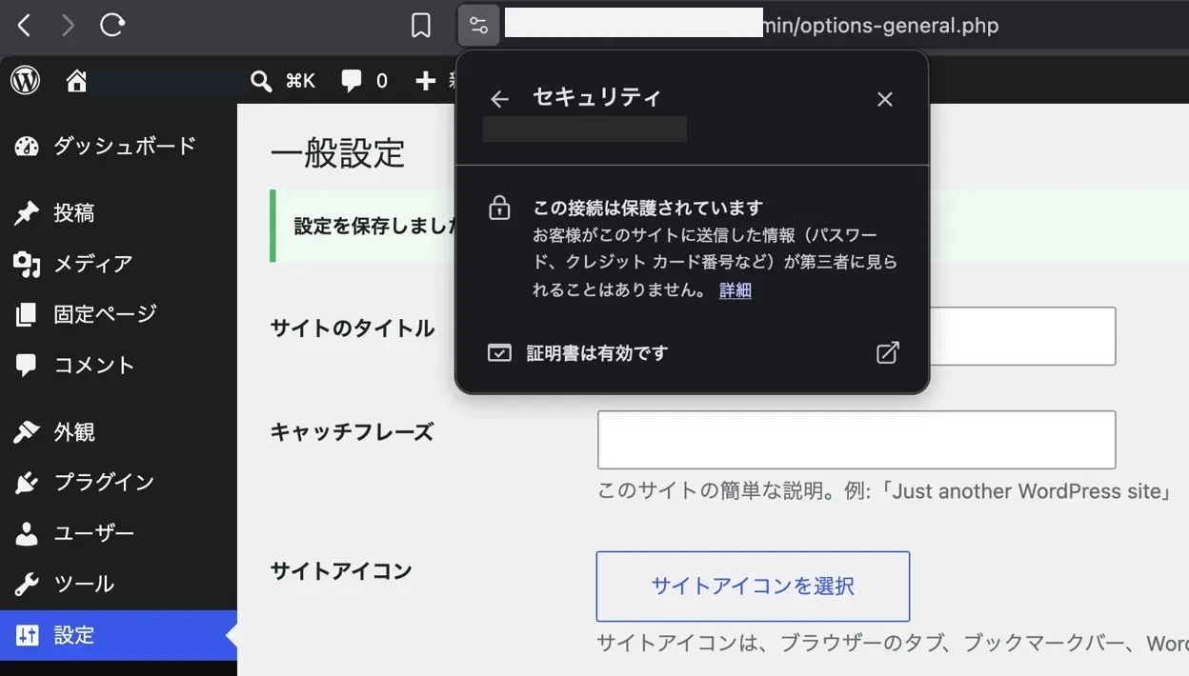Go back in the セキュリティ popup
The width and height of the screenshot is (1189, 676).
(x=499, y=99)
